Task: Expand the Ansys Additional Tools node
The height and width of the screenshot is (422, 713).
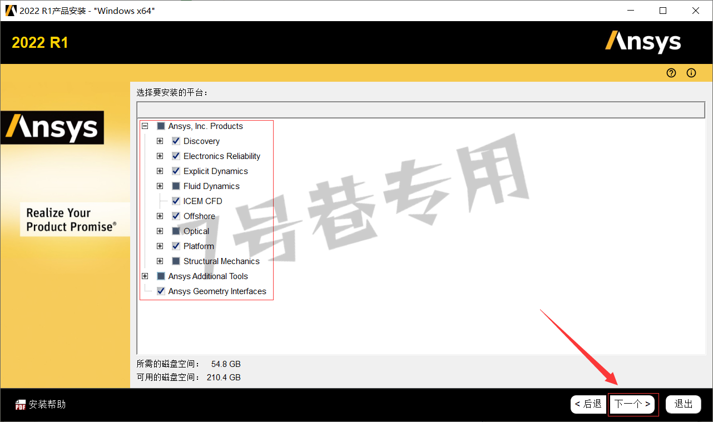Action: [x=145, y=276]
